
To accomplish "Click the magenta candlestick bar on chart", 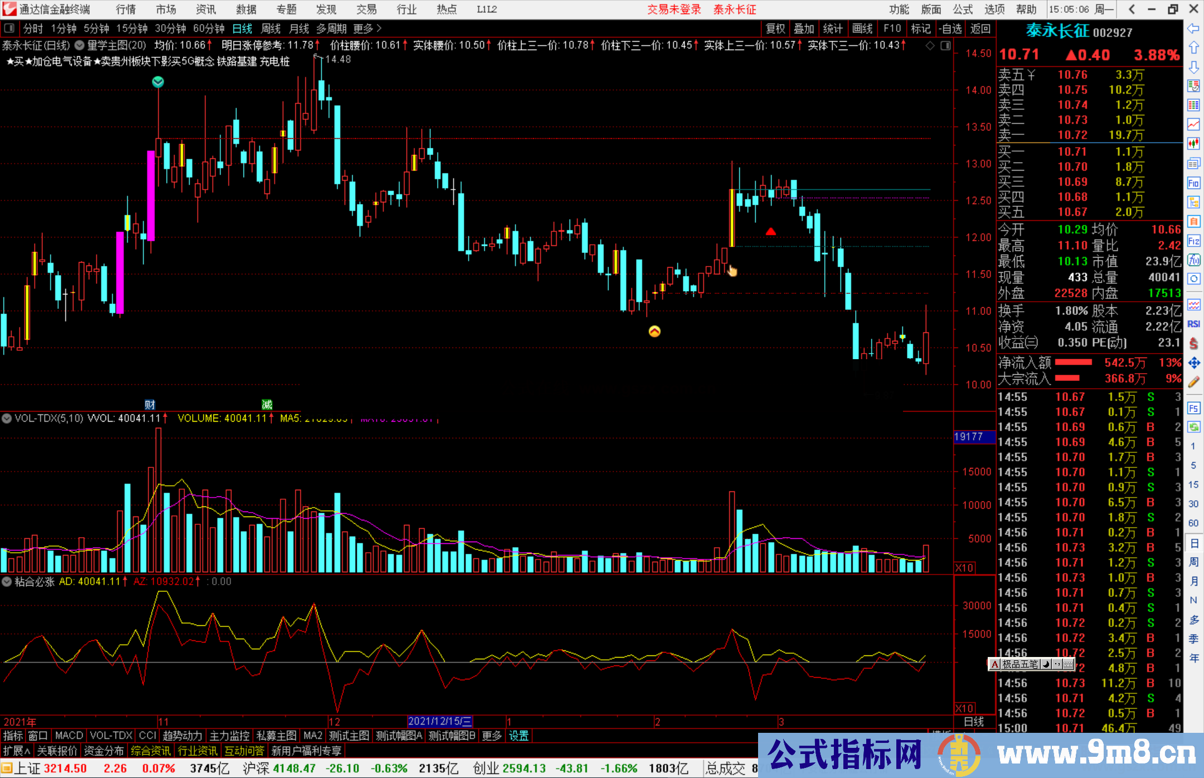I will (151, 195).
